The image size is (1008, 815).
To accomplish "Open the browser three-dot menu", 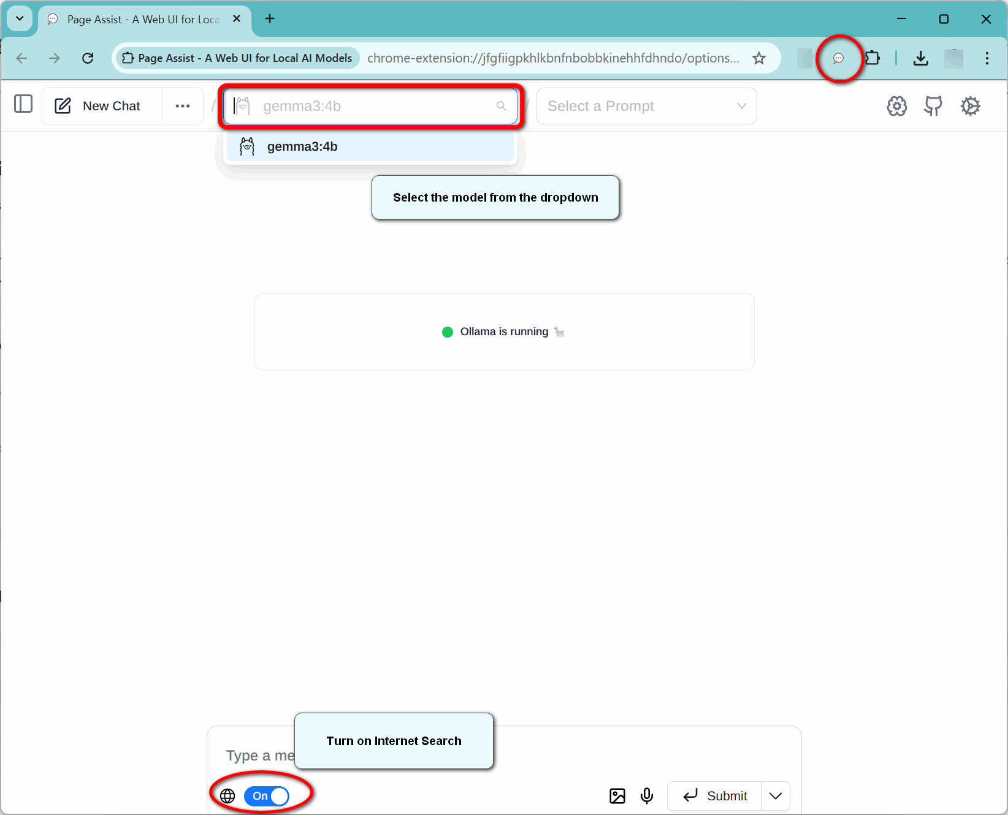I will 987,58.
